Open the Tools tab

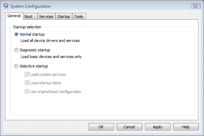coord(79,16)
